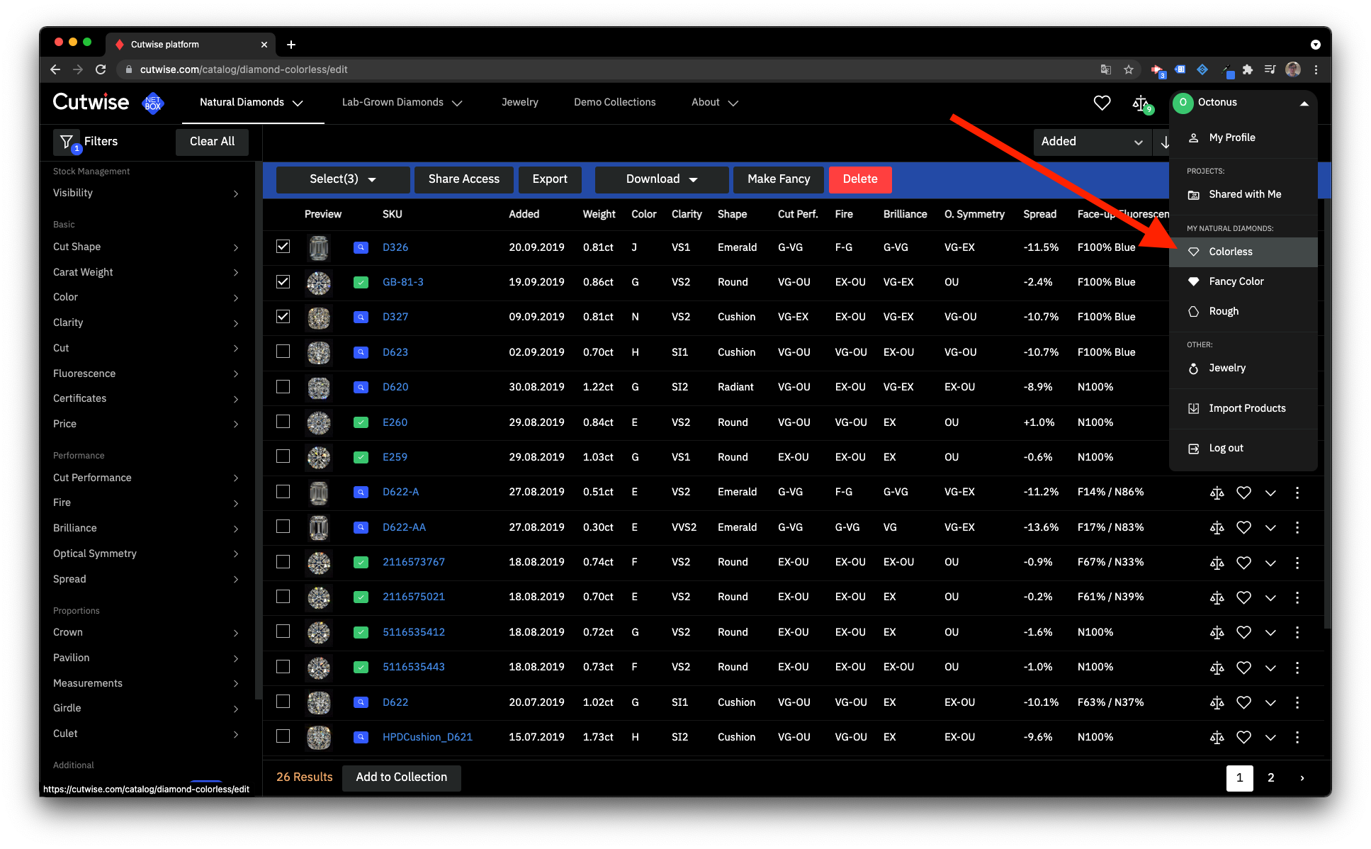Click the red Delete button
Image resolution: width=1371 pixels, height=849 pixels.
pyautogui.click(x=860, y=179)
